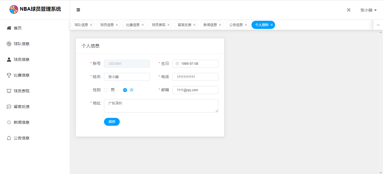Open the 生日 date picker field
This screenshot has height=174, width=383.
coord(195,64)
